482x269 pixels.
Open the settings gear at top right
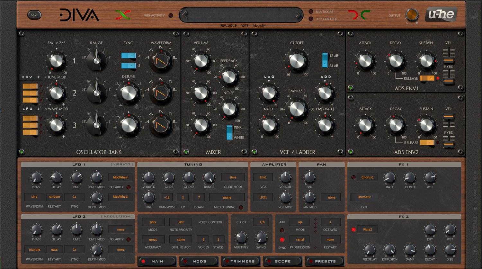(473, 15)
